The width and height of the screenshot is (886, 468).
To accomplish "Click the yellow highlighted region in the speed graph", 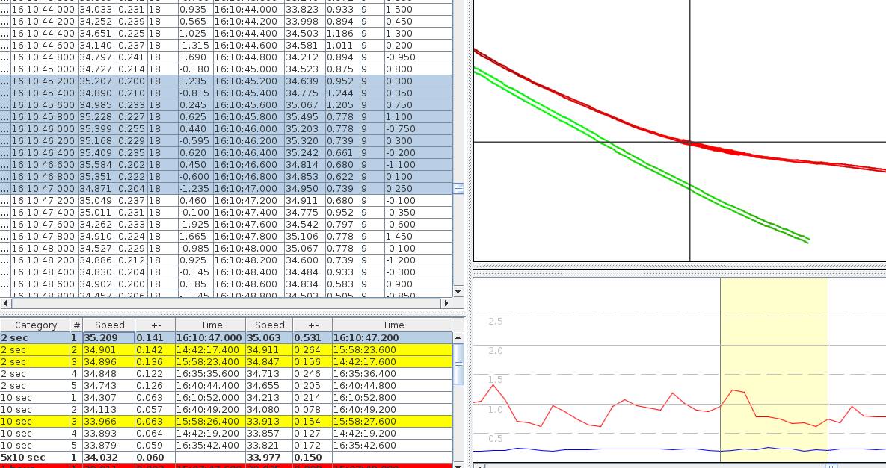I will (773, 351).
